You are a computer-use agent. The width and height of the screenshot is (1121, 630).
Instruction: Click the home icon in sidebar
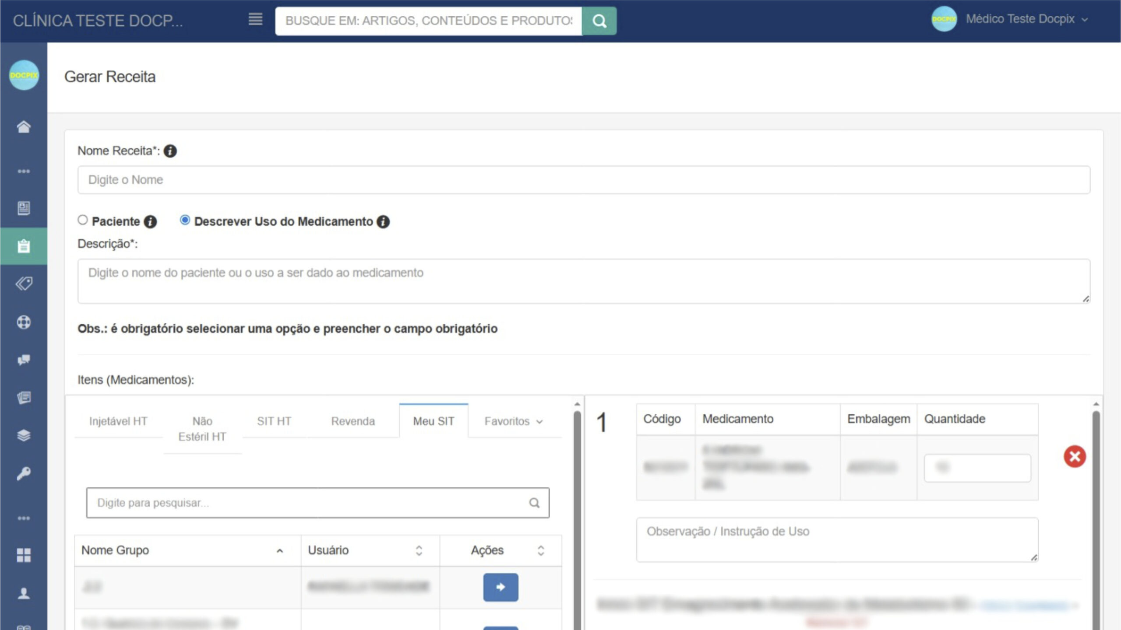[24, 127]
